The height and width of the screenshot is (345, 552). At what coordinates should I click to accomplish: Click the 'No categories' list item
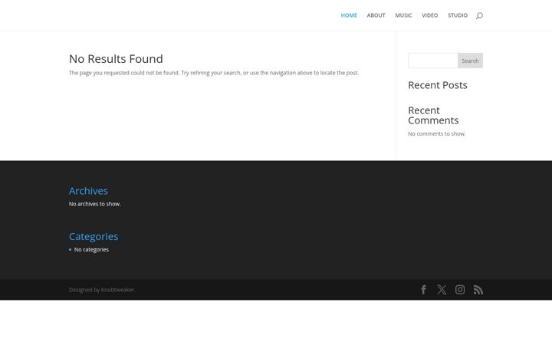91,250
